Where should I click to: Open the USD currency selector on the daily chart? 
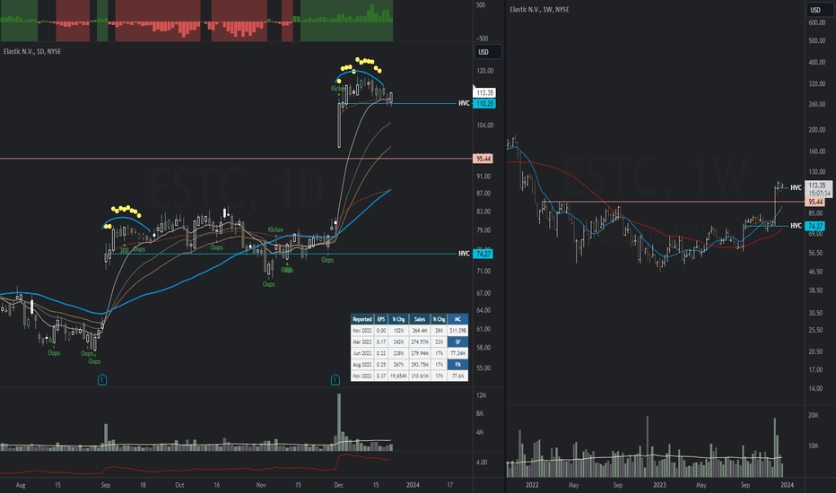pyautogui.click(x=487, y=52)
